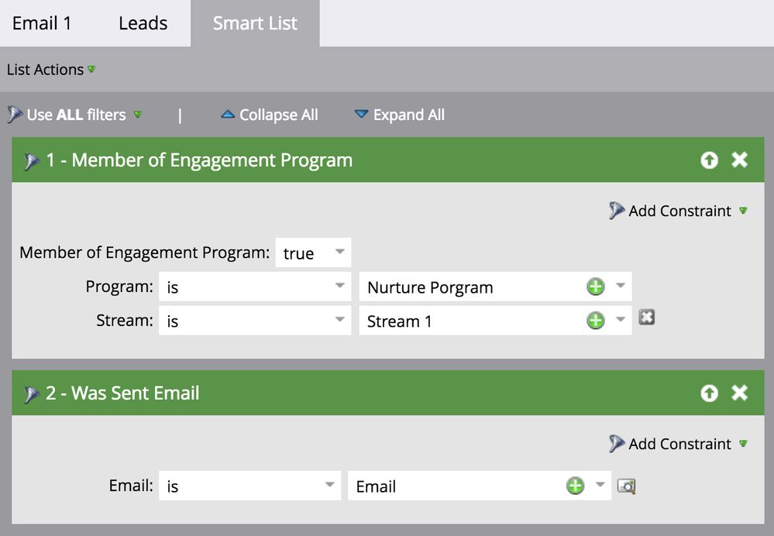The image size is (774, 536).
Task: Expand All filters
Action: tap(400, 115)
